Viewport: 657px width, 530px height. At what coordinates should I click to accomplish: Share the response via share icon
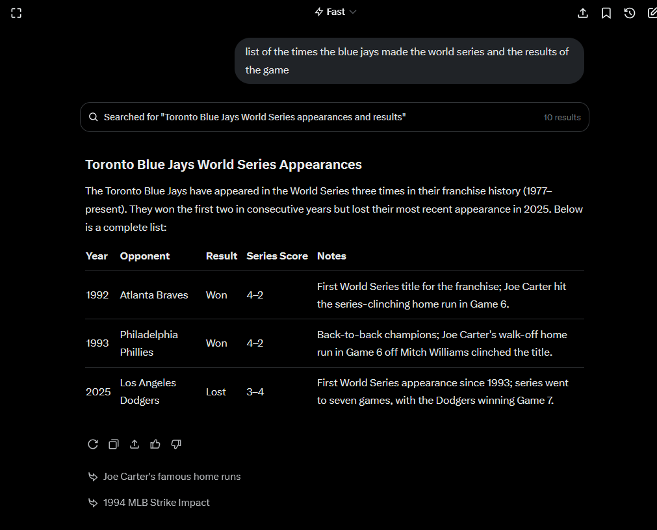pos(134,444)
